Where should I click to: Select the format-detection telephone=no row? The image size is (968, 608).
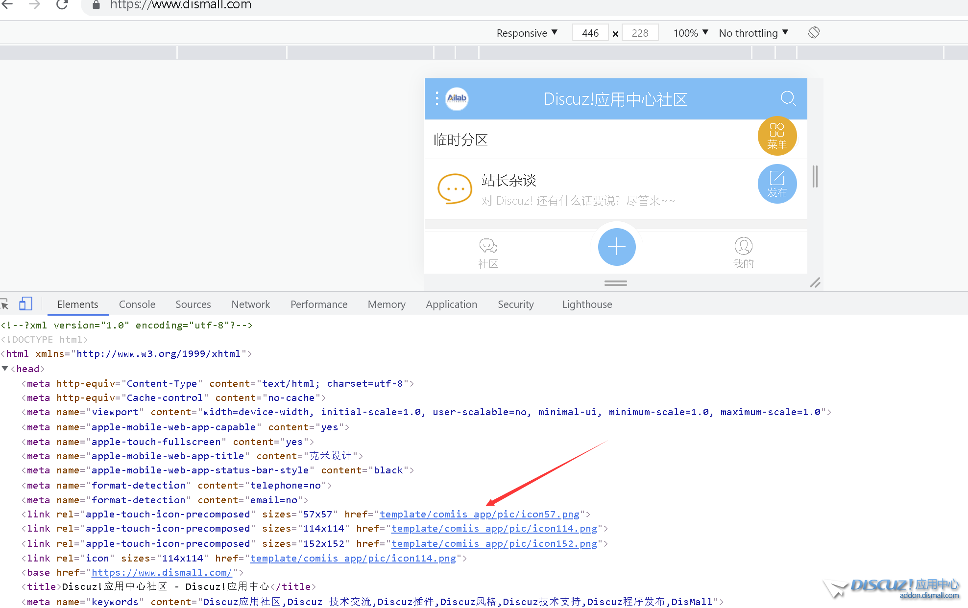pos(176,485)
